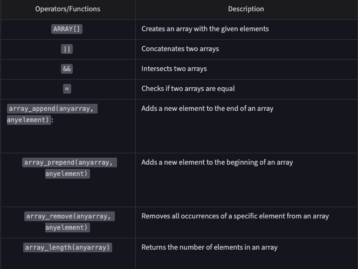Click 'Checks if two arrays are equal'
The height and width of the screenshot is (269, 358).
[x=188, y=89]
